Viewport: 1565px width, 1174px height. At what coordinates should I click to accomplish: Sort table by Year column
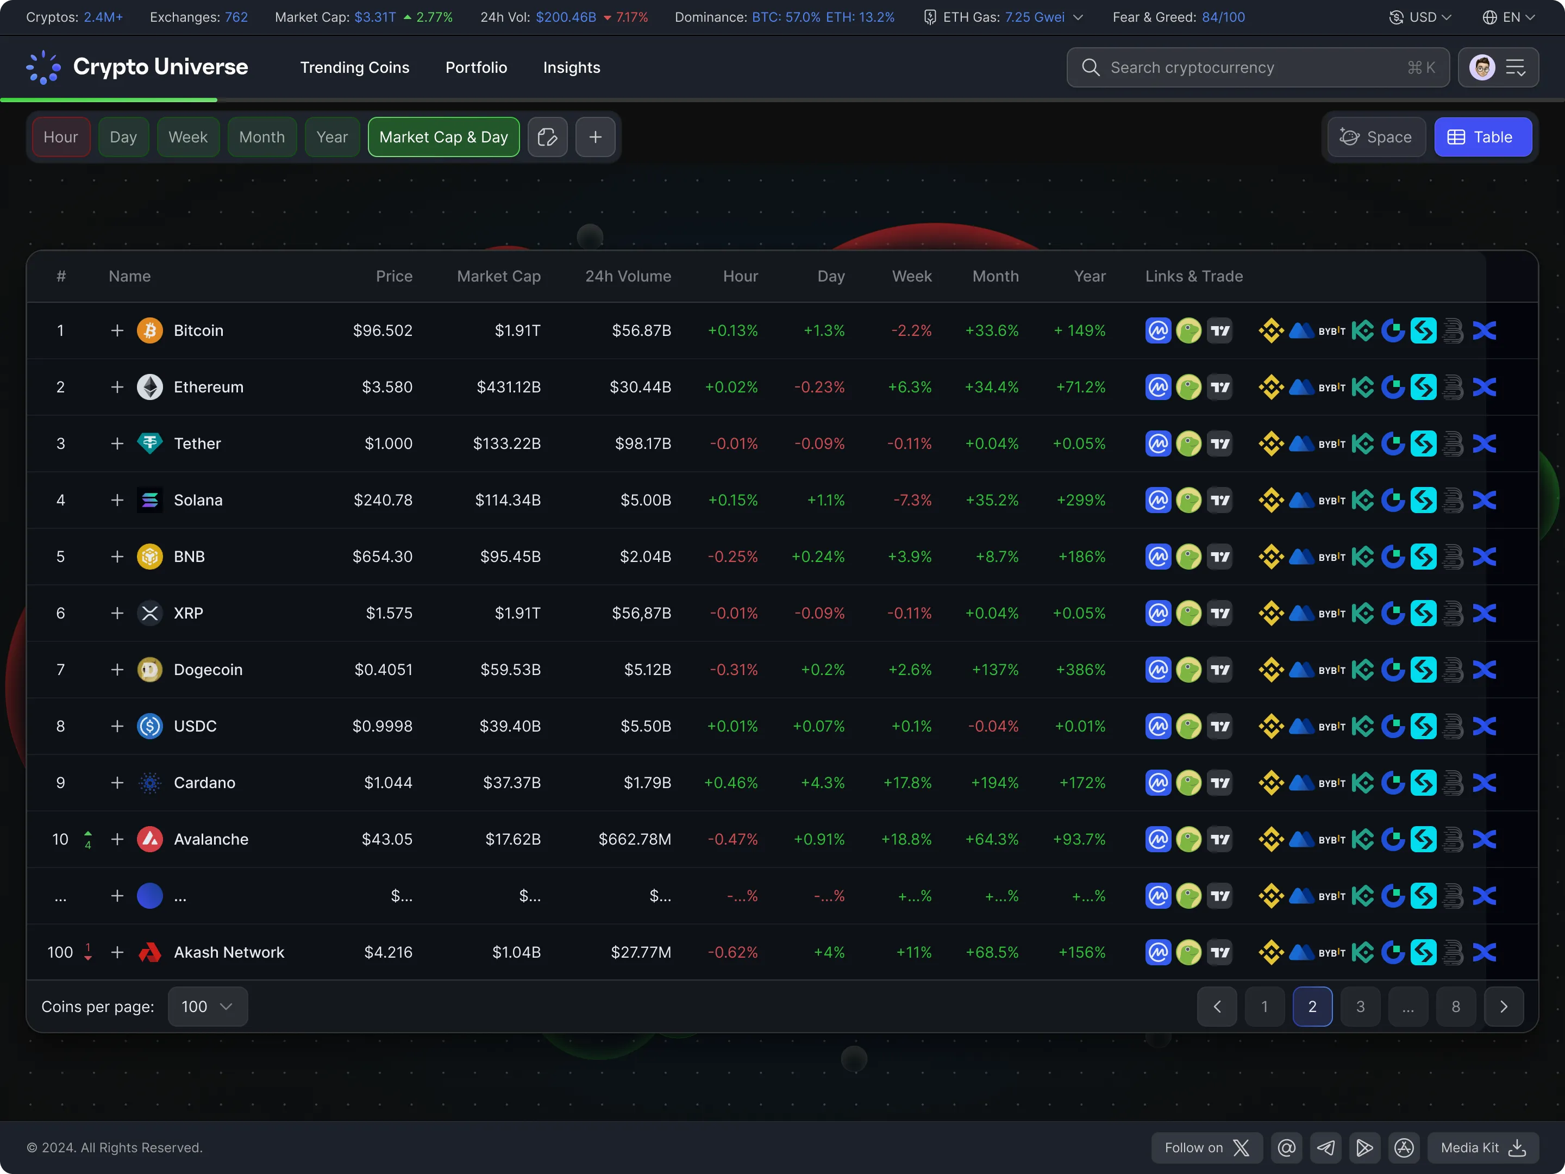(x=1090, y=277)
